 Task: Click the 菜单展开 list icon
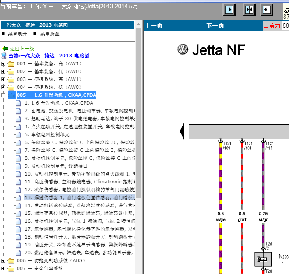click(x=3, y=34)
